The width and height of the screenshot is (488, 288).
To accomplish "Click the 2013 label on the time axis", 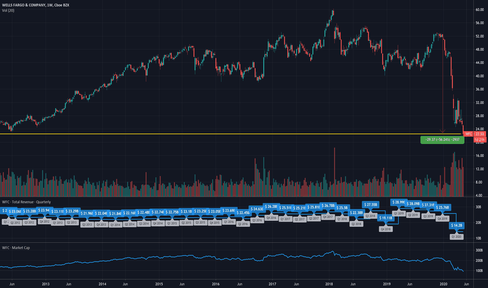I will [46, 284].
